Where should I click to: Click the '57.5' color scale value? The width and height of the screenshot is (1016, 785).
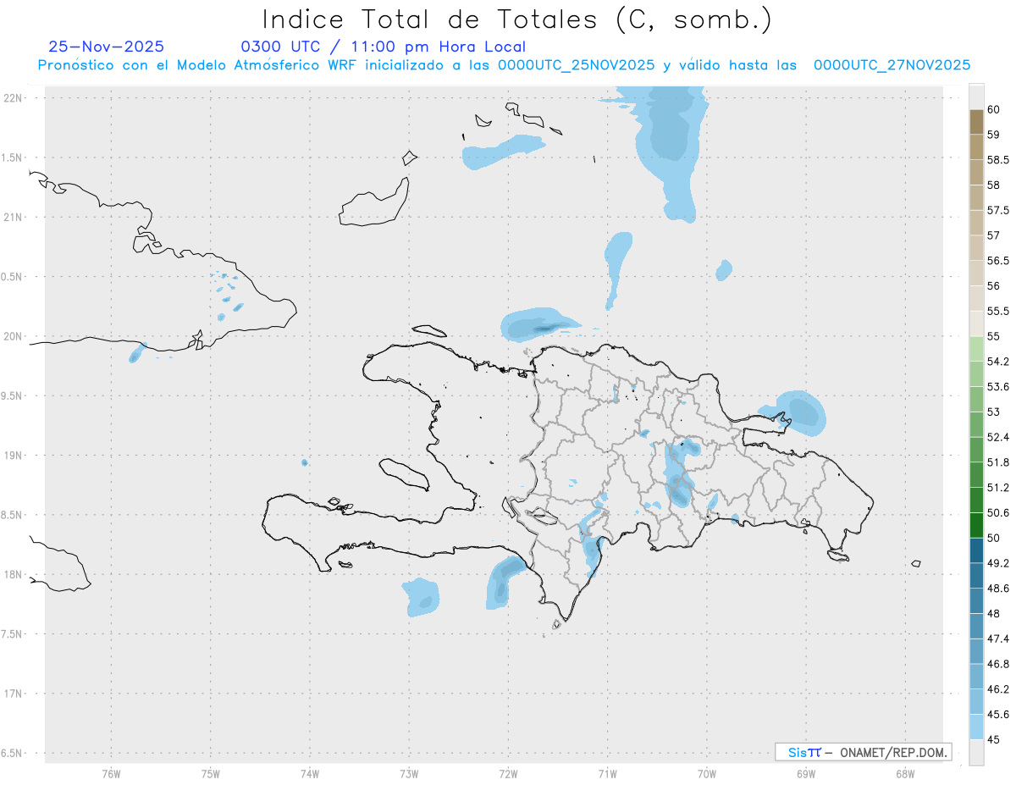point(997,210)
